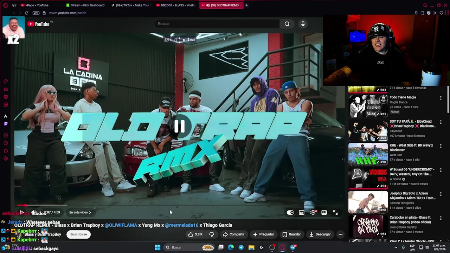Dislike the video with thumbs down
The width and height of the screenshot is (450, 253).
pos(212,234)
